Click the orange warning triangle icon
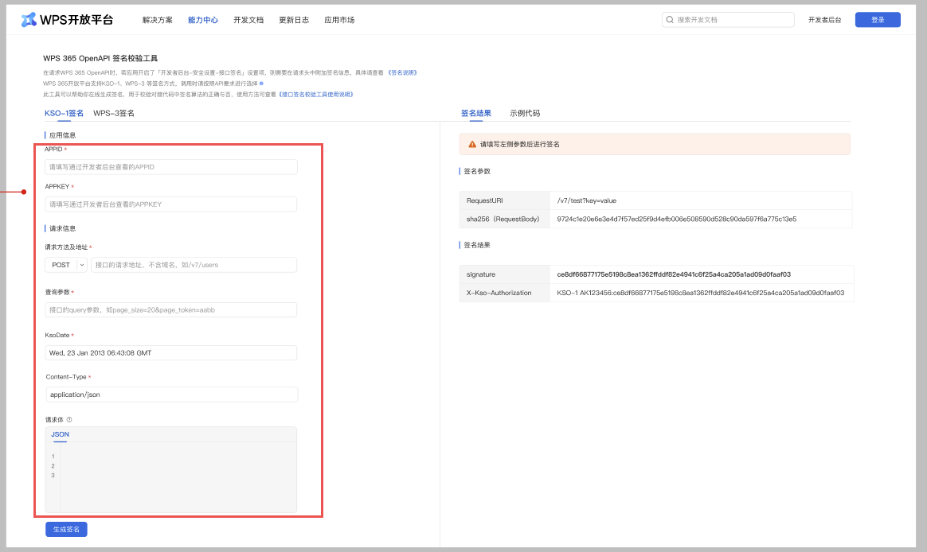 pos(471,145)
